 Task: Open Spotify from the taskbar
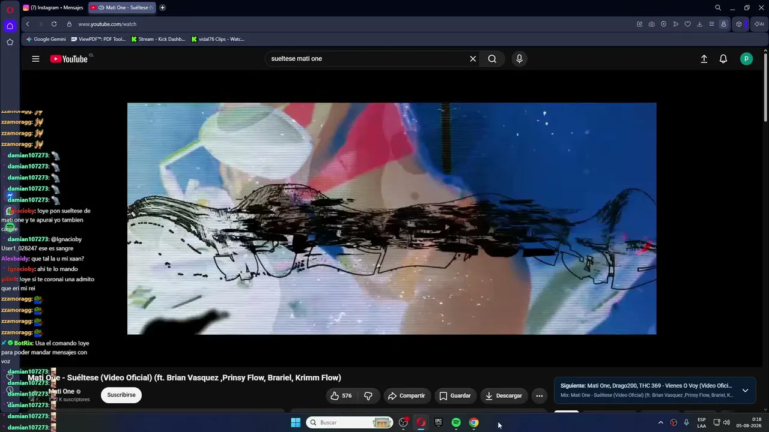[x=456, y=422]
